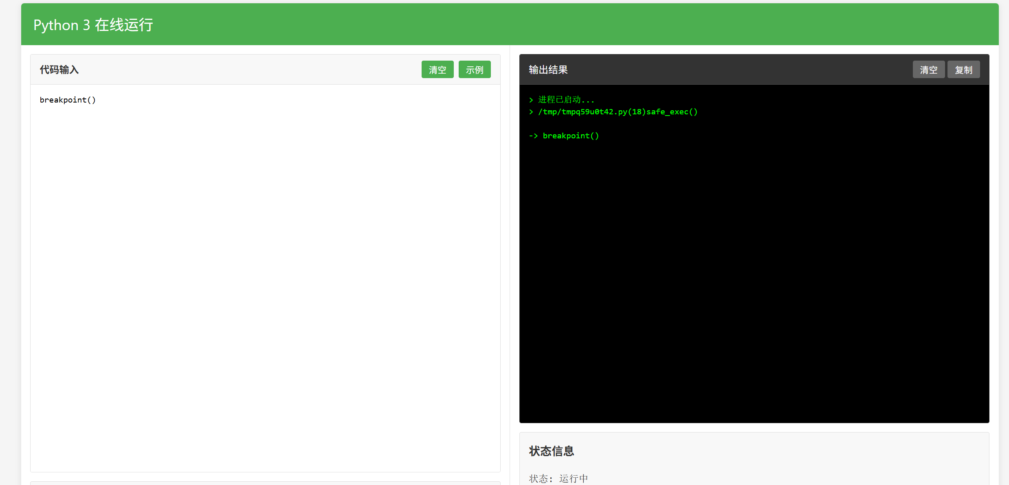The width and height of the screenshot is (1009, 485).
Task: Select the 代码输入 panel heading
Action: [59, 70]
